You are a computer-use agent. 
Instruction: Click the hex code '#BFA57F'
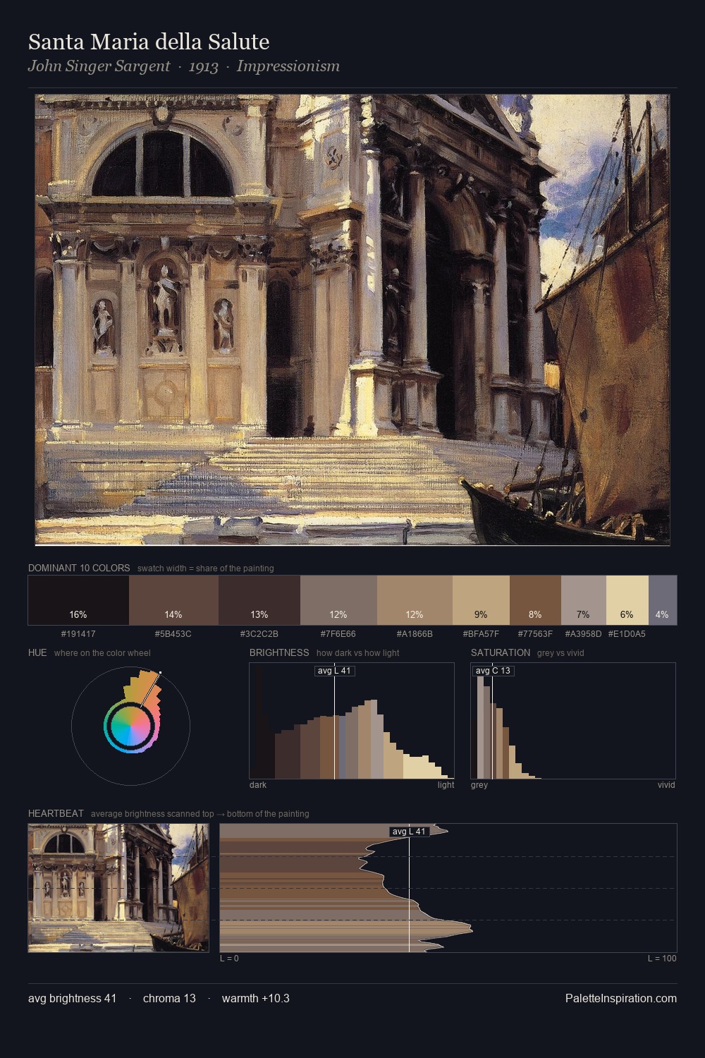click(481, 634)
